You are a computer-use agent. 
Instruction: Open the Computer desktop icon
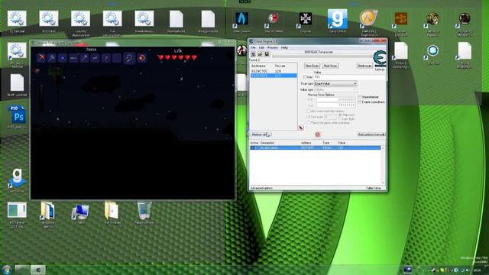pos(81,213)
